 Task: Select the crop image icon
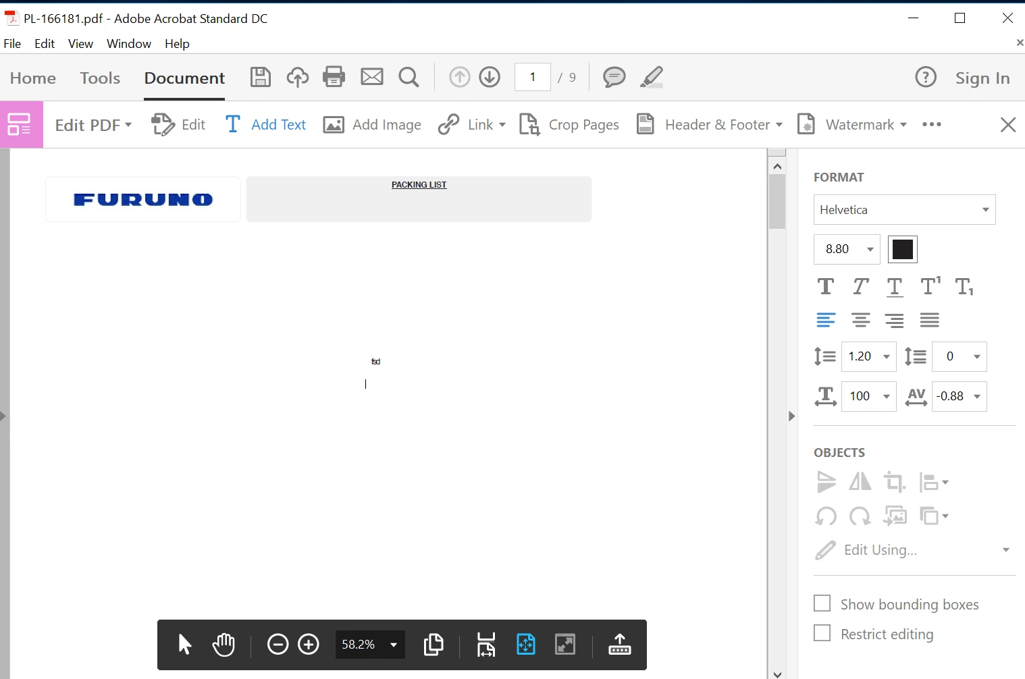click(895, 482)
